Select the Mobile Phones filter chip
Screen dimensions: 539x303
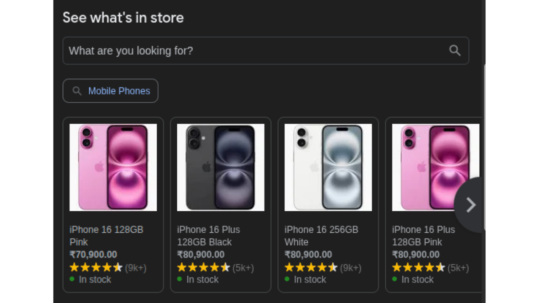pos(110,91)
